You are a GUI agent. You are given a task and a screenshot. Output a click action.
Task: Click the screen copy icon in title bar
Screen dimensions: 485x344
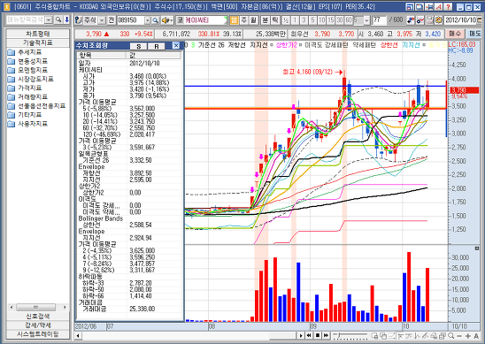(420, 6)
